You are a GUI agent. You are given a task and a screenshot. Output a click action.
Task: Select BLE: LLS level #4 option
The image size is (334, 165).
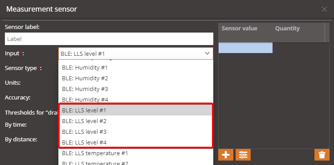136,142
